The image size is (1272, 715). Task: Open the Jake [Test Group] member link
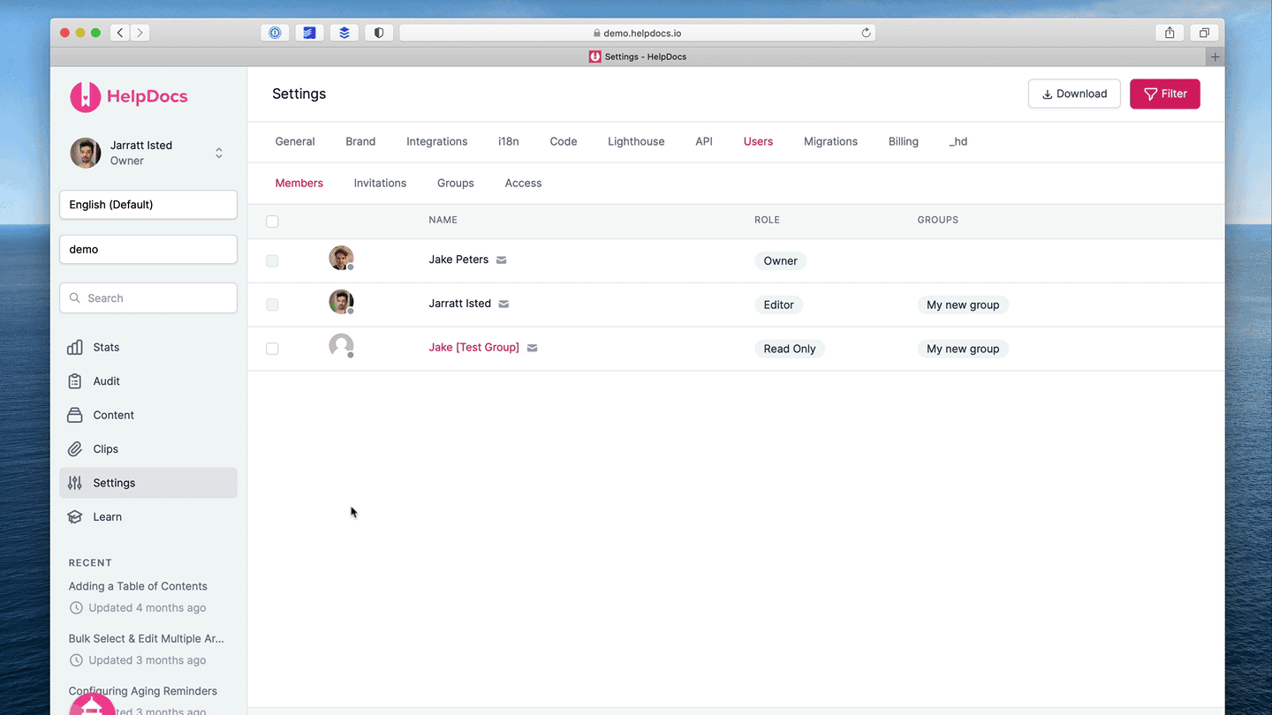[474, 347]
